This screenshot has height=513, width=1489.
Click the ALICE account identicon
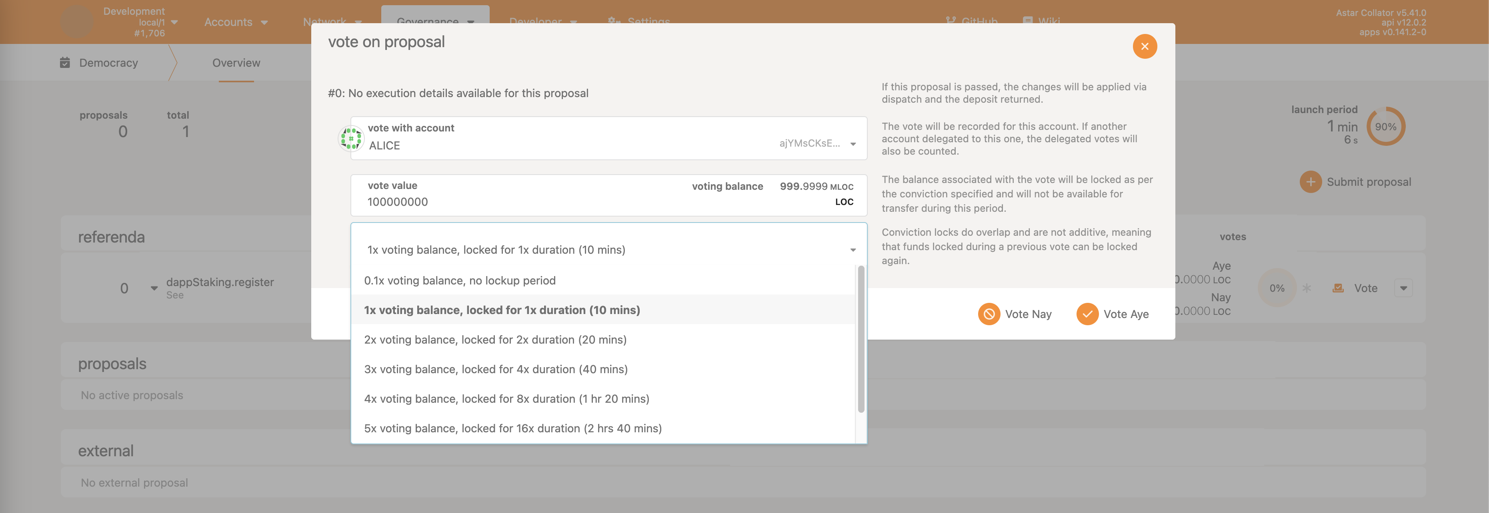click(351, 139)
